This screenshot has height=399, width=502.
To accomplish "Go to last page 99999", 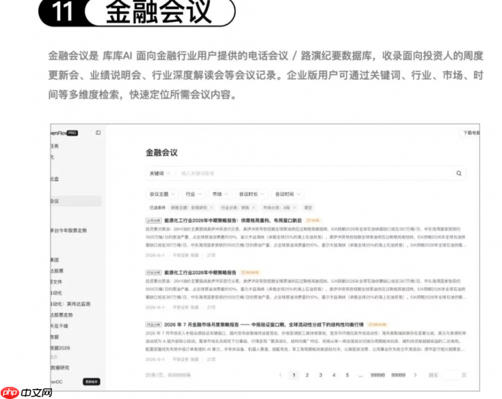I will tap(398, 375).
